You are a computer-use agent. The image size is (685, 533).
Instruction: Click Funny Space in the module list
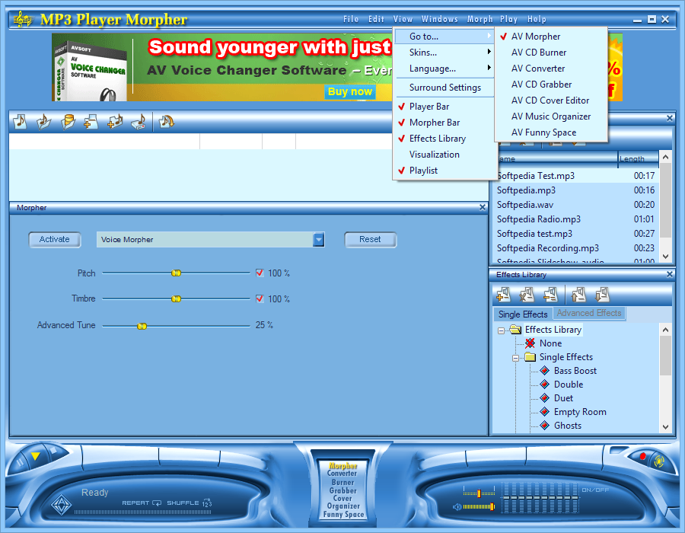click(x=343, y=514)
